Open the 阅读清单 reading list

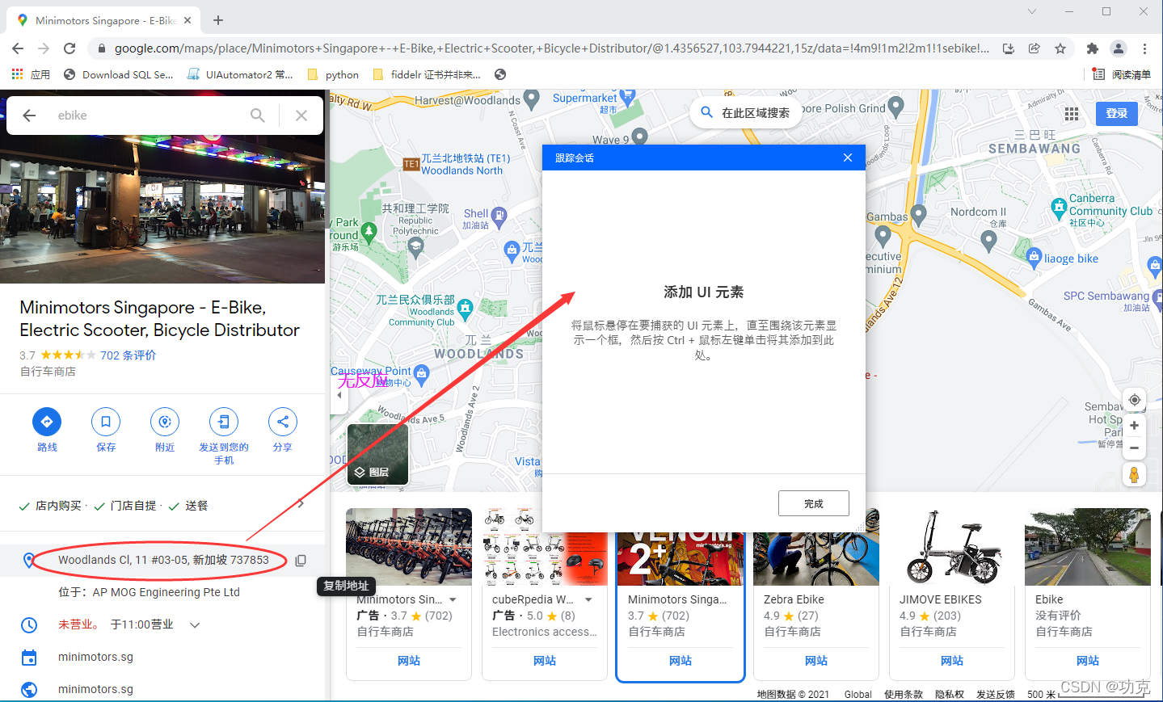[1122, 74]
